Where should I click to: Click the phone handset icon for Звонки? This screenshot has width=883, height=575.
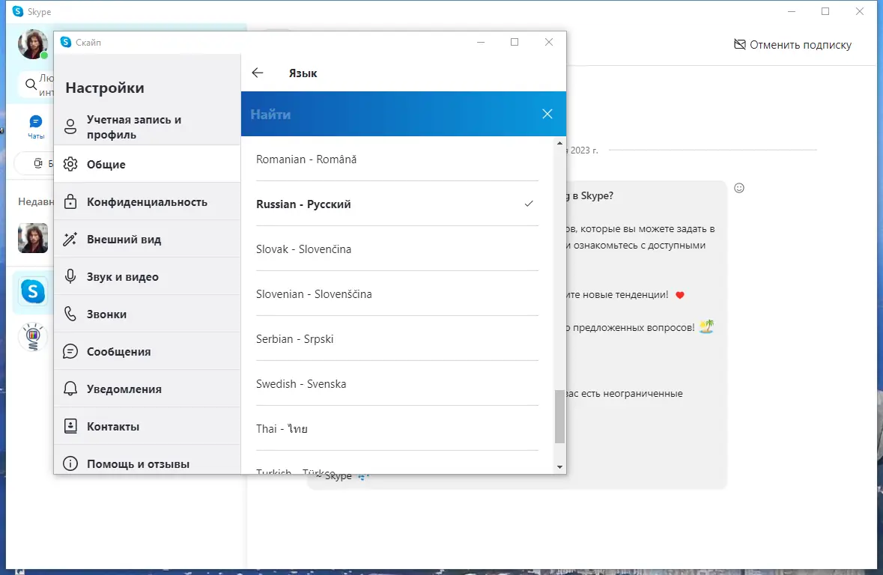click(x=70, y=314)
